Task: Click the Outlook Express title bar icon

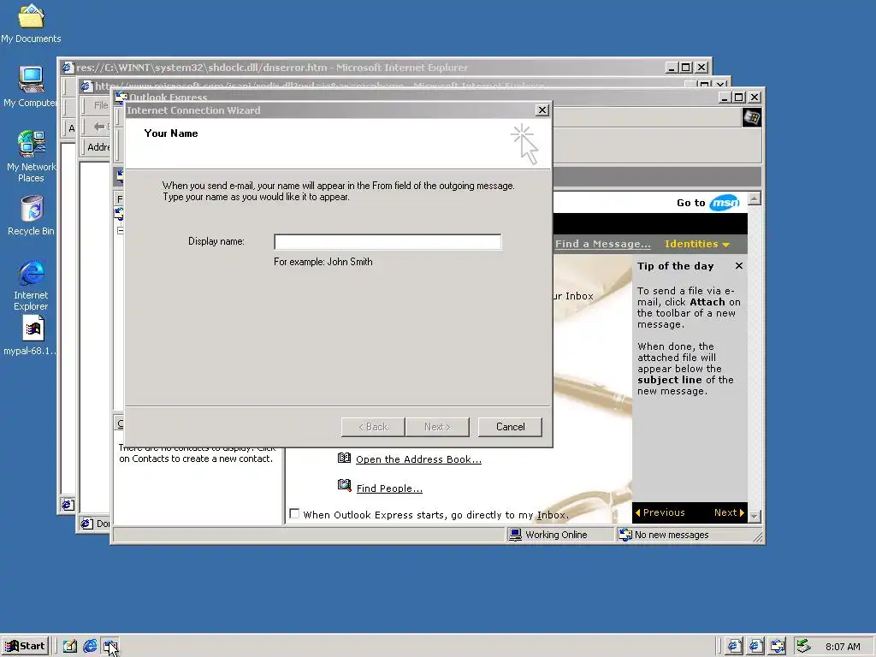Action: pos(121,97)
